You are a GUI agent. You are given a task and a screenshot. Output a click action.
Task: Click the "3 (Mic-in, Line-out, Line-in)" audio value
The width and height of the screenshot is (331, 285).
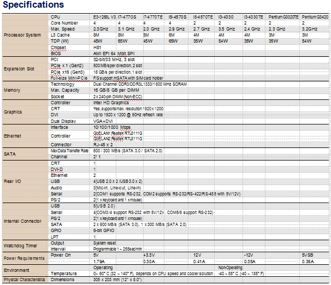click(x=117, y=188)
